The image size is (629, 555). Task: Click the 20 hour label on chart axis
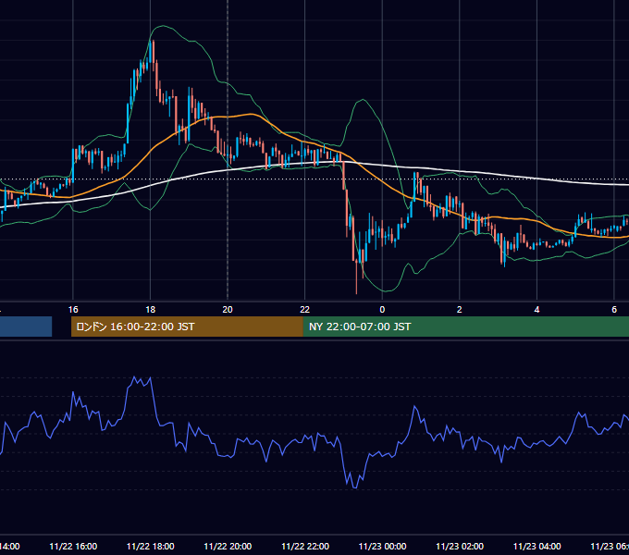point(228,310)
